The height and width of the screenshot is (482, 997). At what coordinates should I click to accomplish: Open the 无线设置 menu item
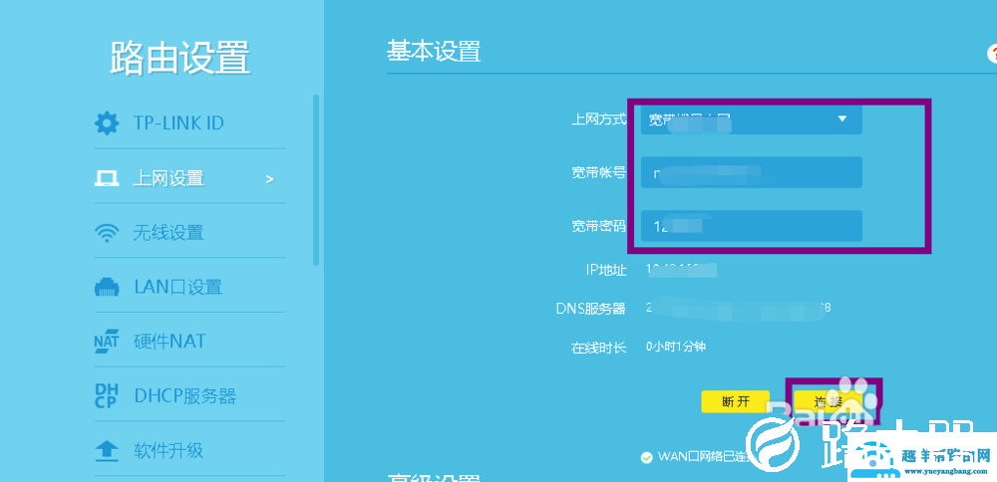[x=190, y=233]
